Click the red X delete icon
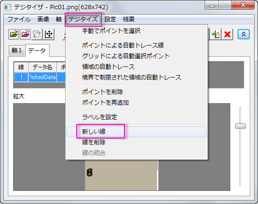 [227, 34]
